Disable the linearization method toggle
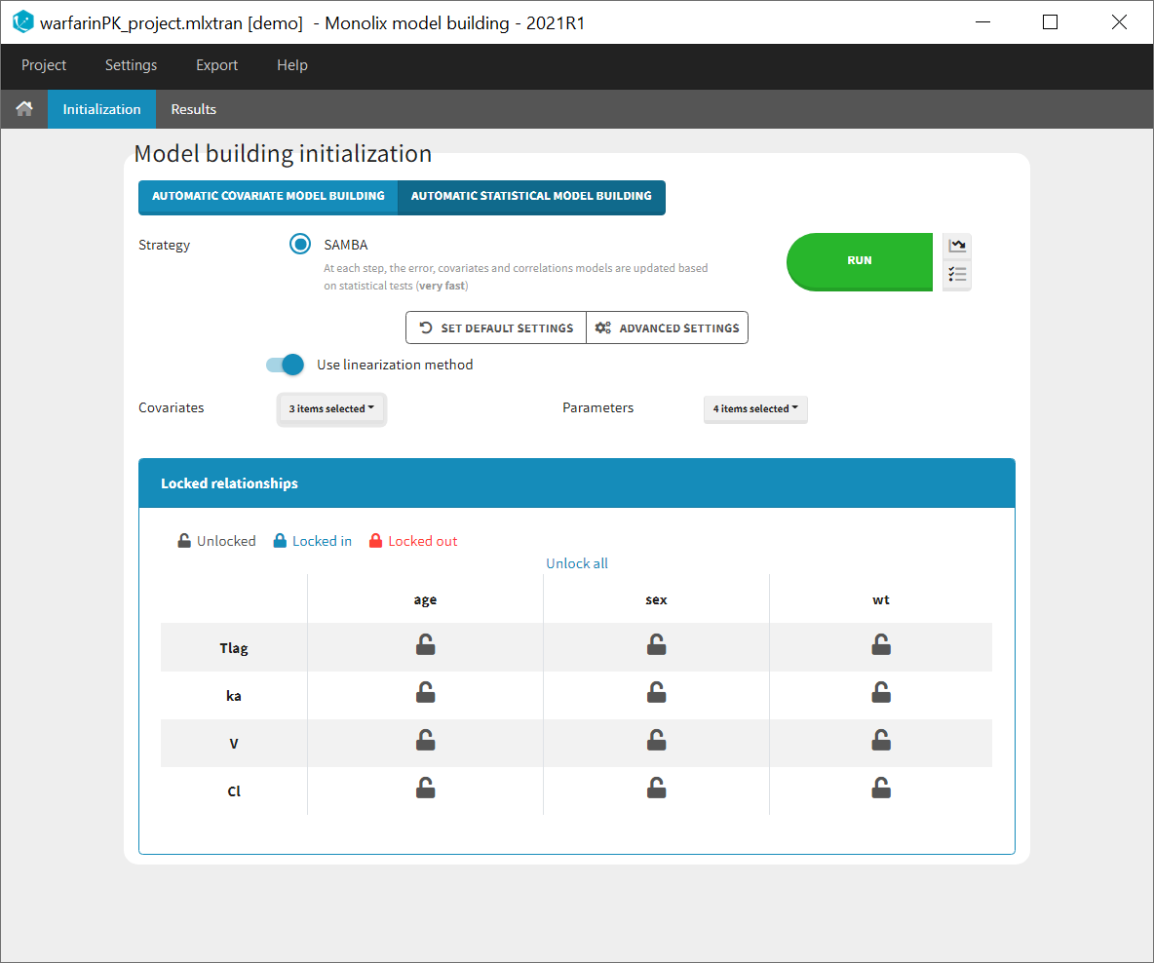1154x963 pixels. click(283, 364)
